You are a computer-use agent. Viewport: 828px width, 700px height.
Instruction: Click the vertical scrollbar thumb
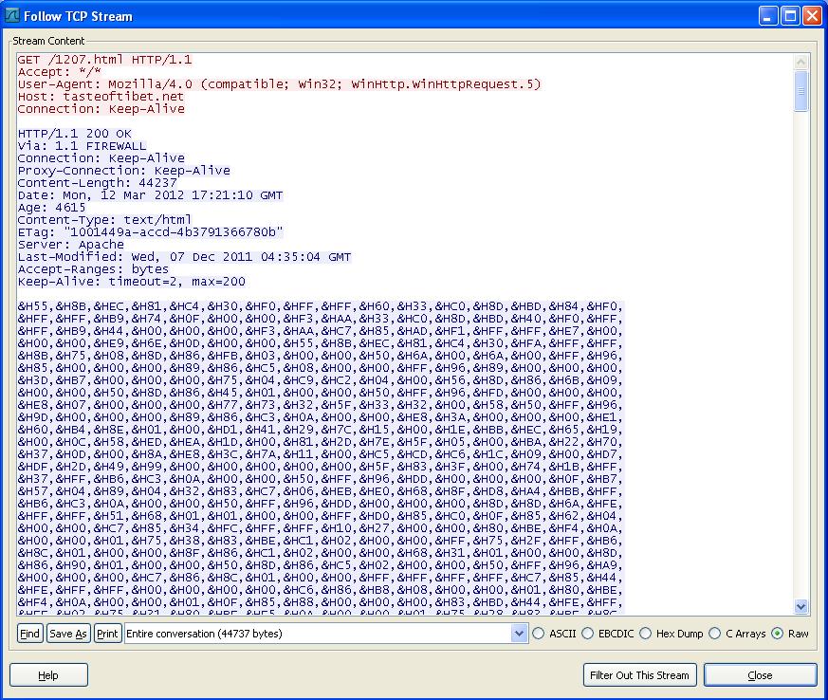801,90
